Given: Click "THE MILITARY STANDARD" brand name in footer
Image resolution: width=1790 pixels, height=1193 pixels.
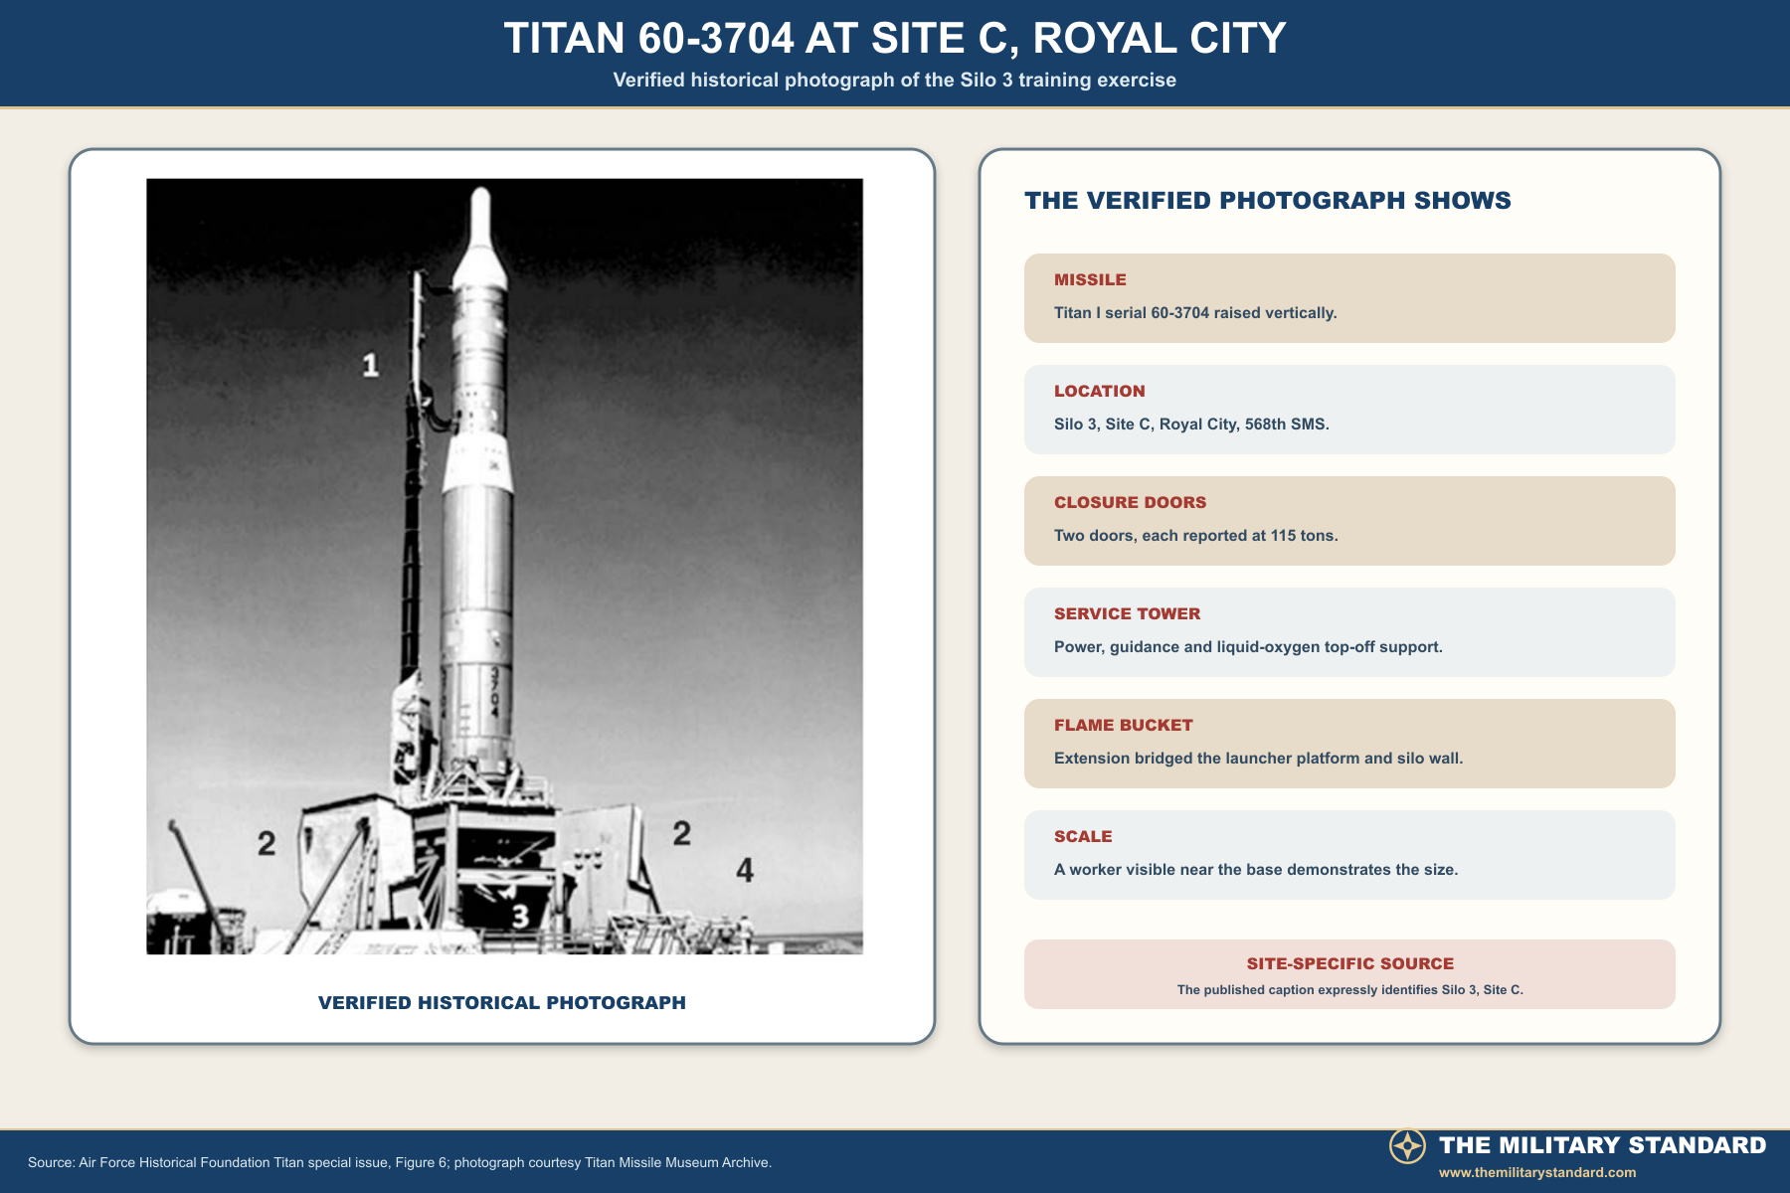Looking at the screenshot, I should tap(1603, 1145).
